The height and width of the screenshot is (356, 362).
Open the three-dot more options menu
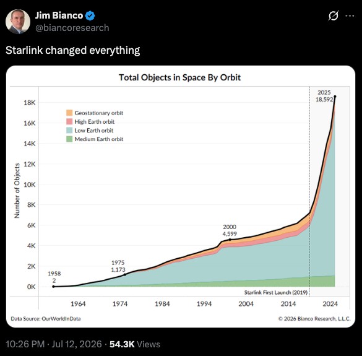tap(350, 15)
